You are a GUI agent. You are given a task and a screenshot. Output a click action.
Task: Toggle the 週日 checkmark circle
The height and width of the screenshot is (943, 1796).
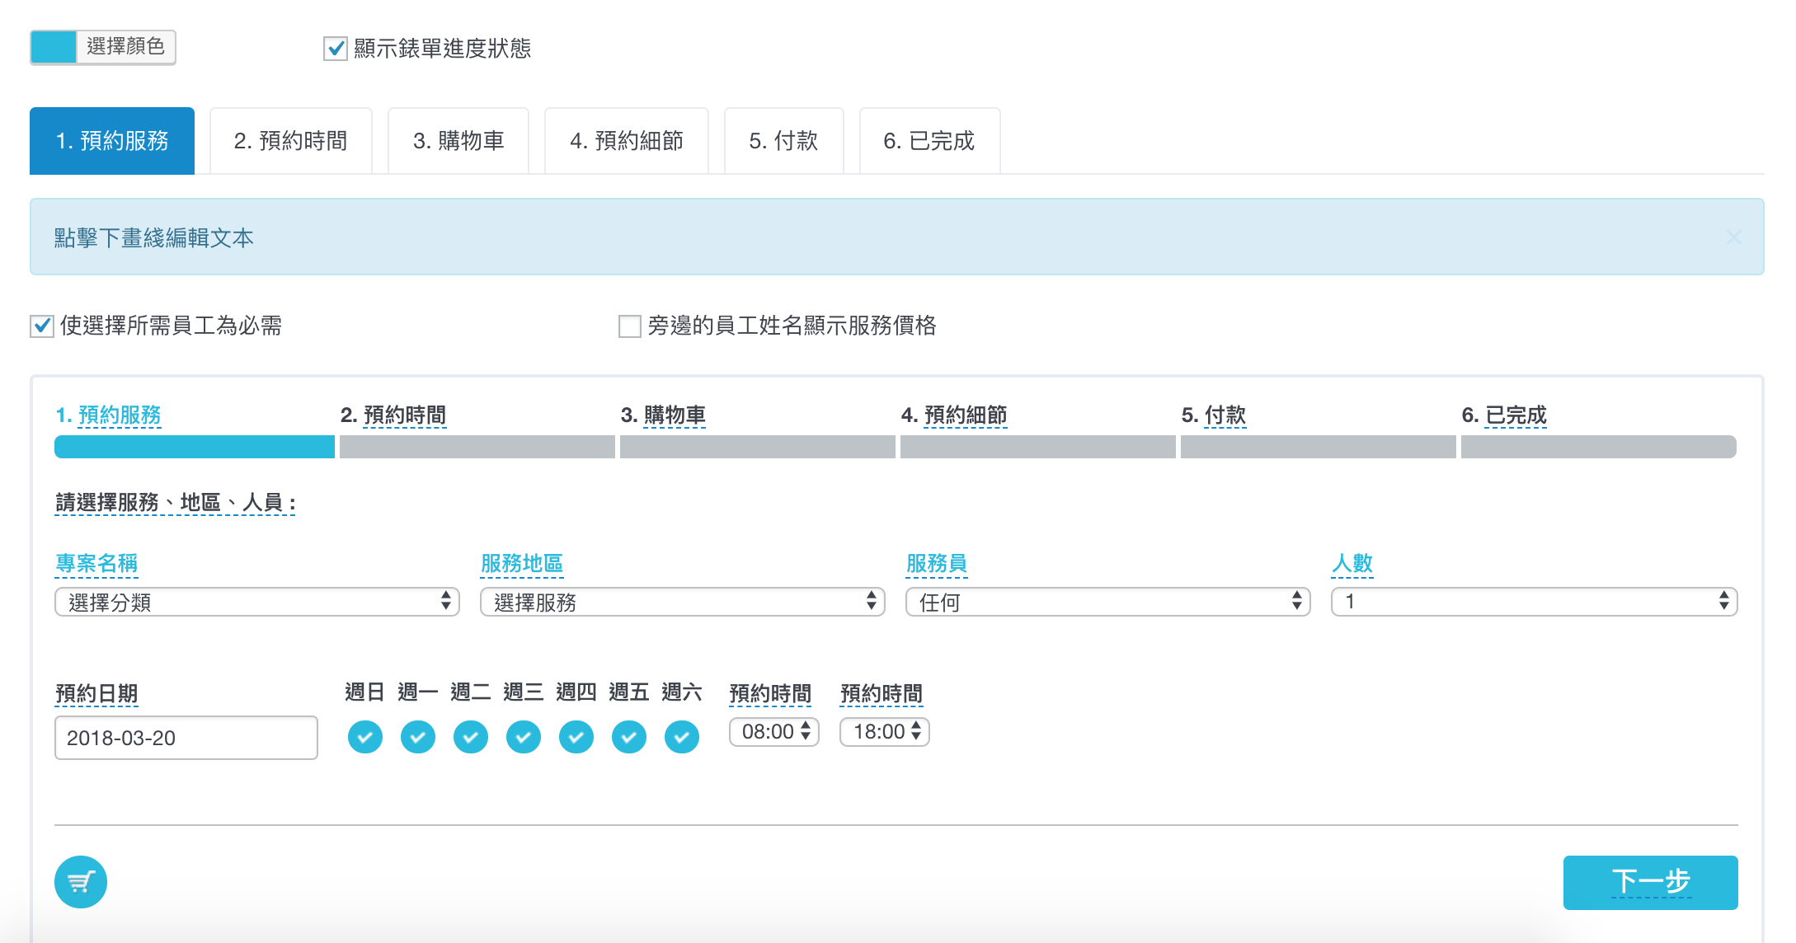click(x=365, y=737)
